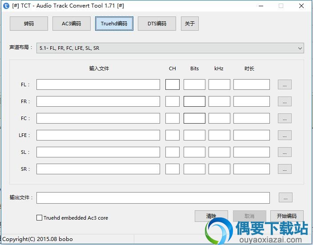Click the LFE row Bits field
The height and width of the screenshot is (245, 313).
click(194, 135)
